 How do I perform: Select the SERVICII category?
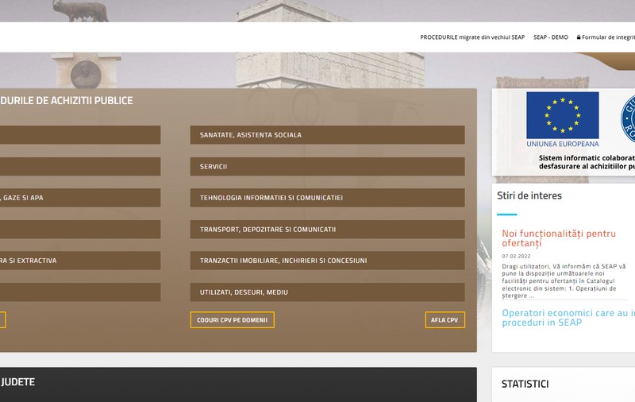[x=327, y=166]
